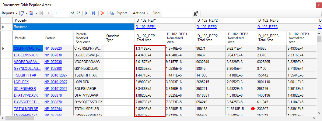The image size is (322, 121).
Task: Click the D_102_REP3 Total Area column header
Action: click(271, 38)
